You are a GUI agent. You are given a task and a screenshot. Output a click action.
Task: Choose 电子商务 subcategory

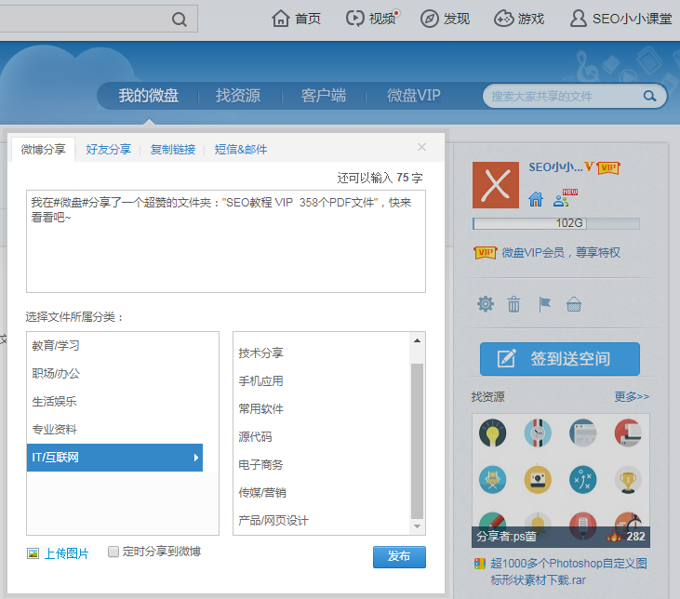[x=260, y=464]
